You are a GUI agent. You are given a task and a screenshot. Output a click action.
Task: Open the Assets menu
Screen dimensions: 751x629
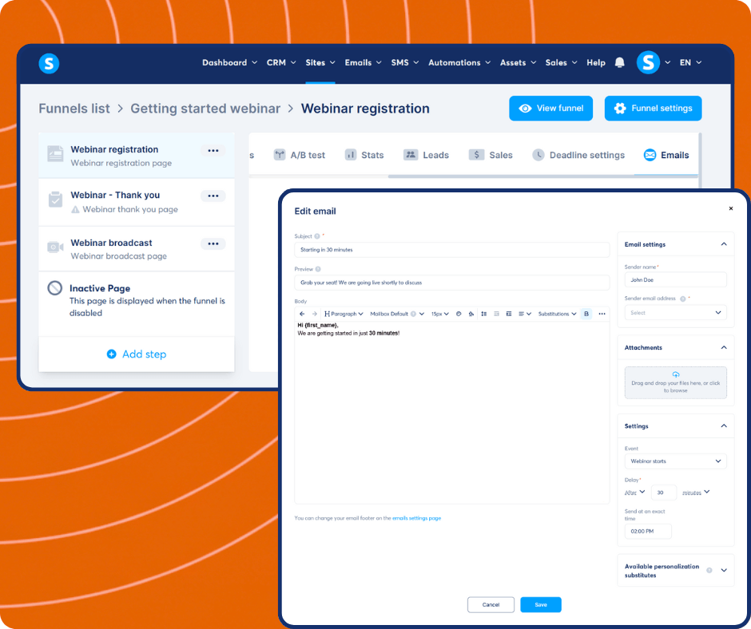click(x=518, y=63)
